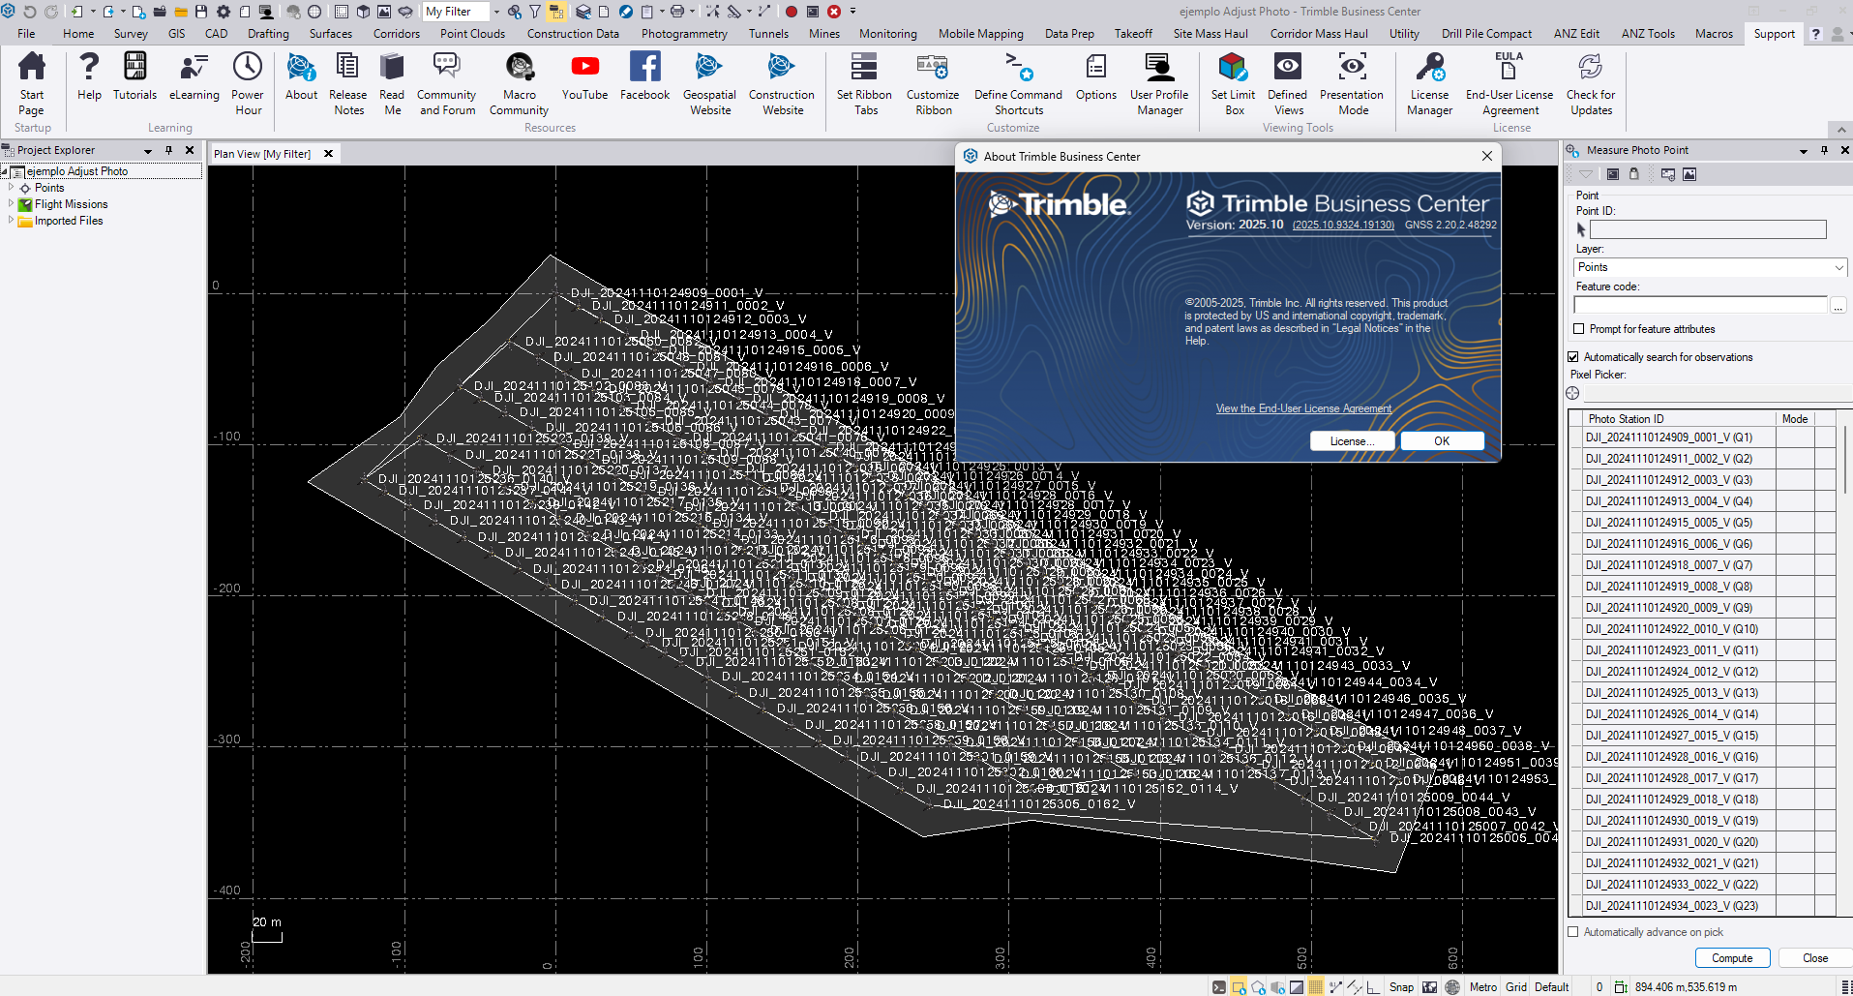The height and width of the screenshot is (996, 1853).
Task: Toggle Snap in status bar
Action: 1401,987
